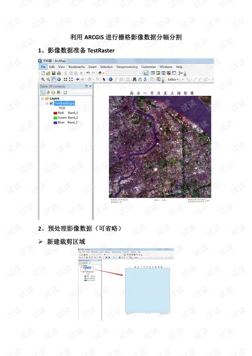
Task: Open the Edit menu
Action: [52, 67]
